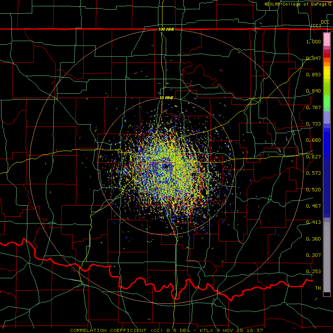Click the gray segment of color scale
This screenshot has width=333, height=333.
327,257
